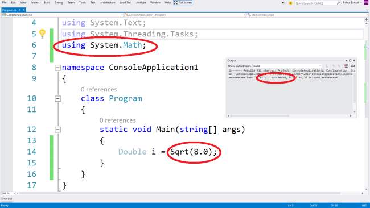
Task: Go to previous message in Output
Action: click(334, 66)
